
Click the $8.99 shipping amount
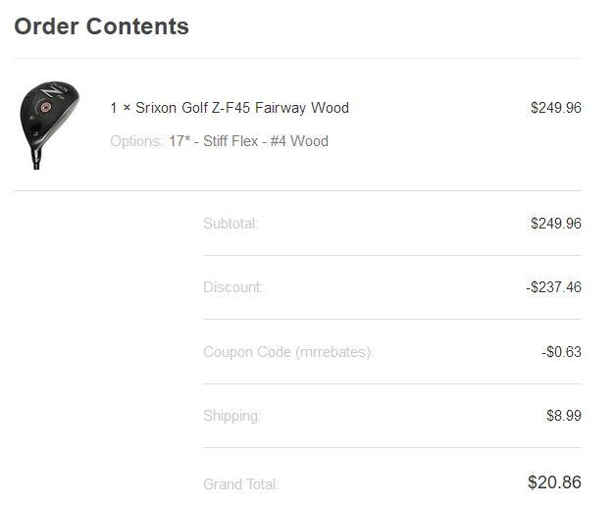[563, 416]
